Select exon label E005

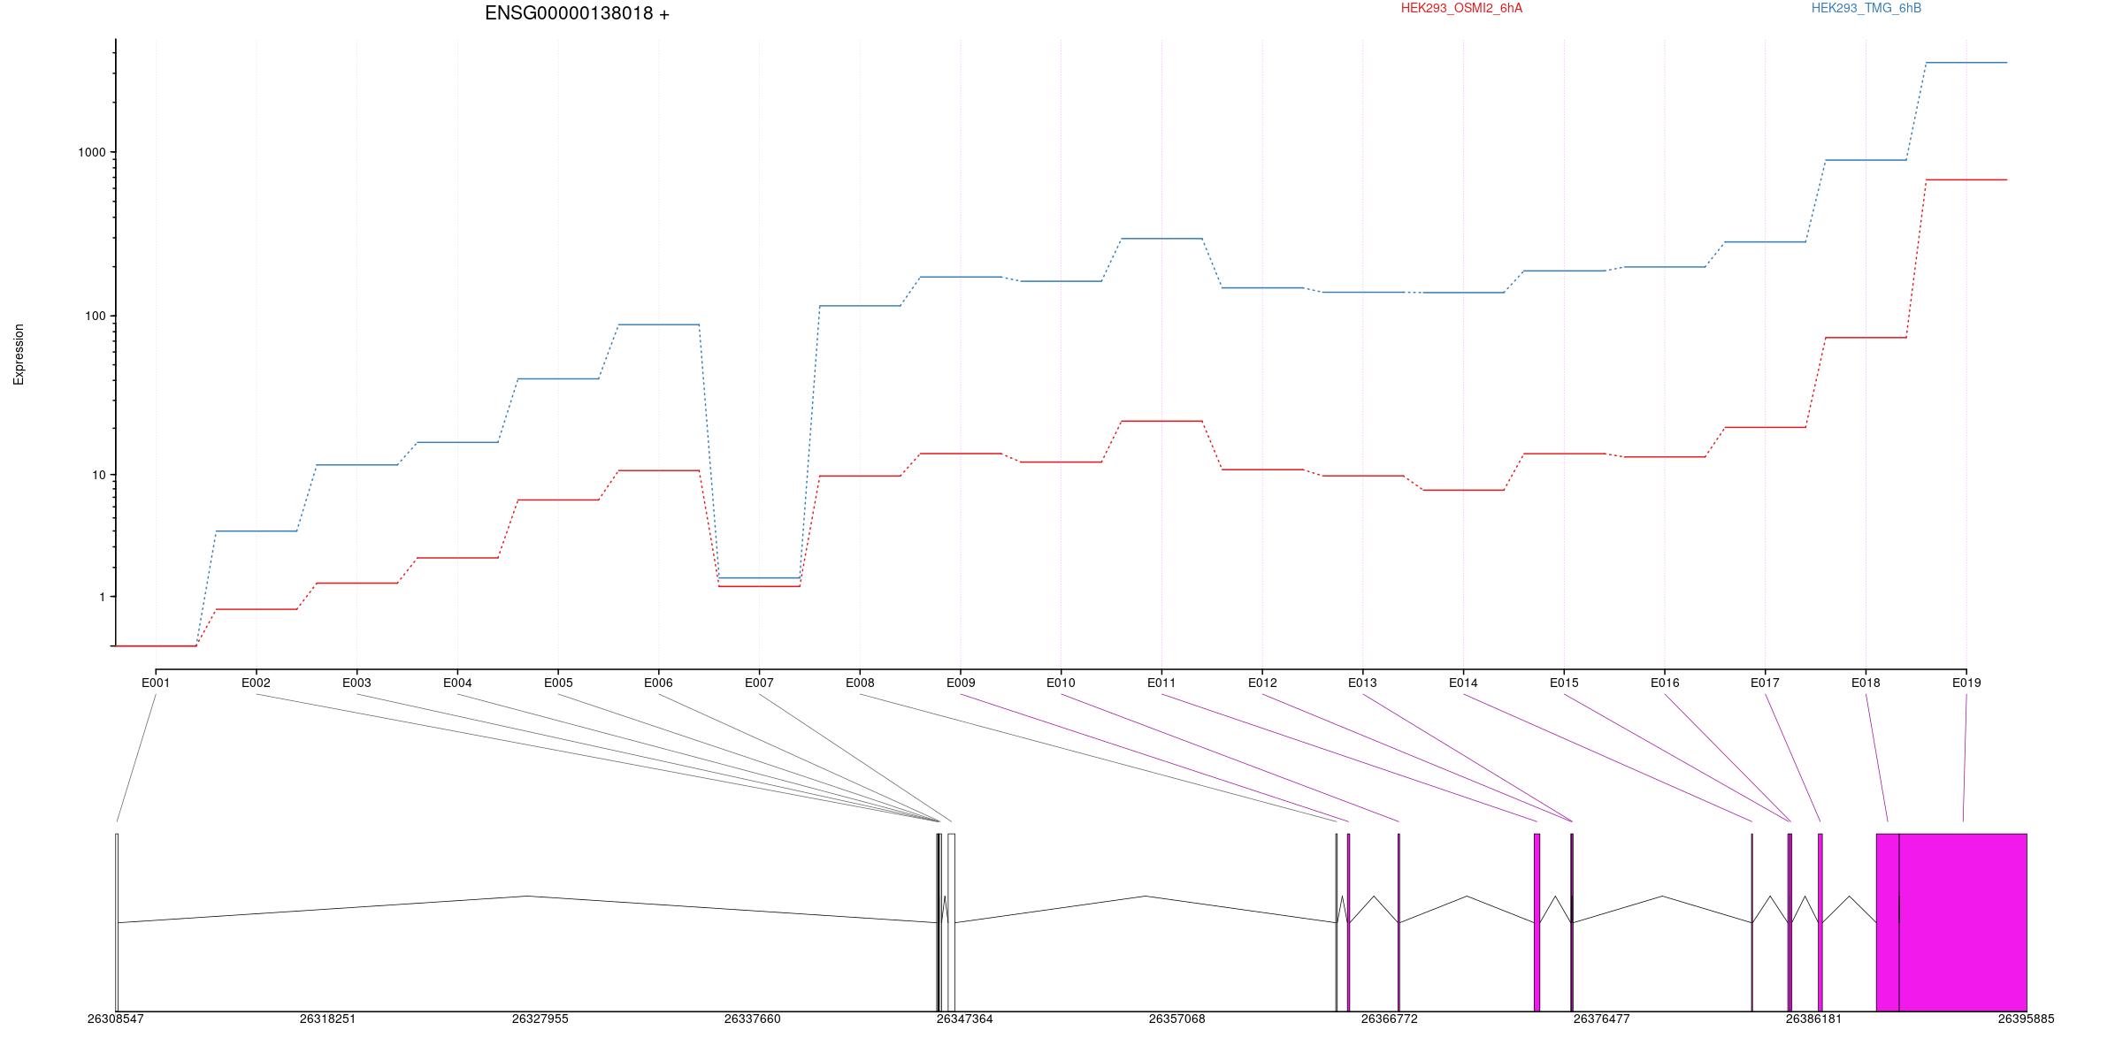pyautogui.click(x=558, y=683)
